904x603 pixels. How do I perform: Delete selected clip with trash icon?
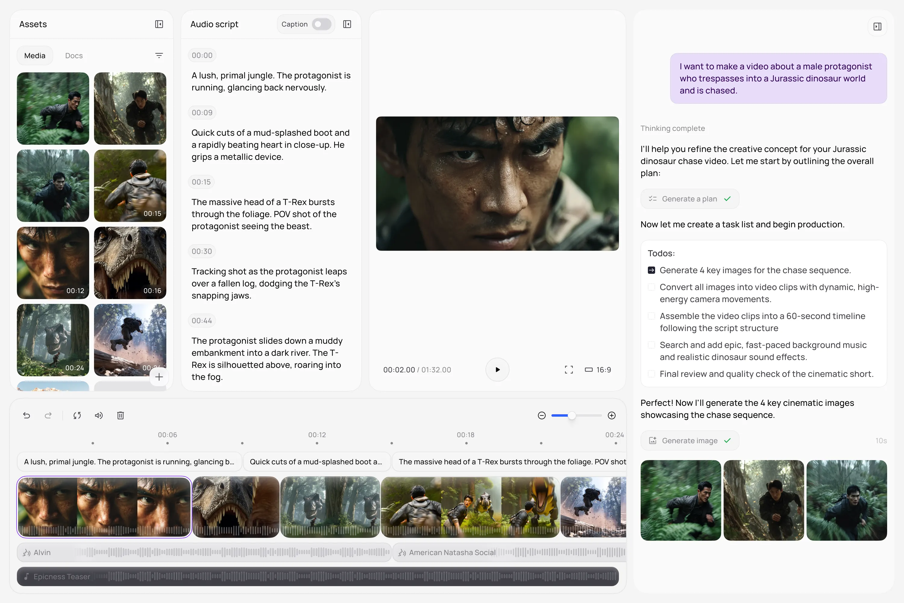click(x=120, y=415)
